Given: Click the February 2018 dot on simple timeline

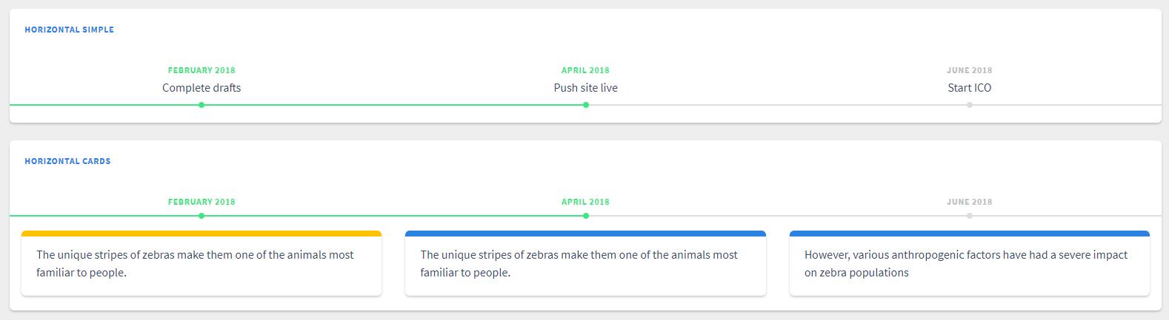Looking at the screenshot, I should [x=202, y=105].
